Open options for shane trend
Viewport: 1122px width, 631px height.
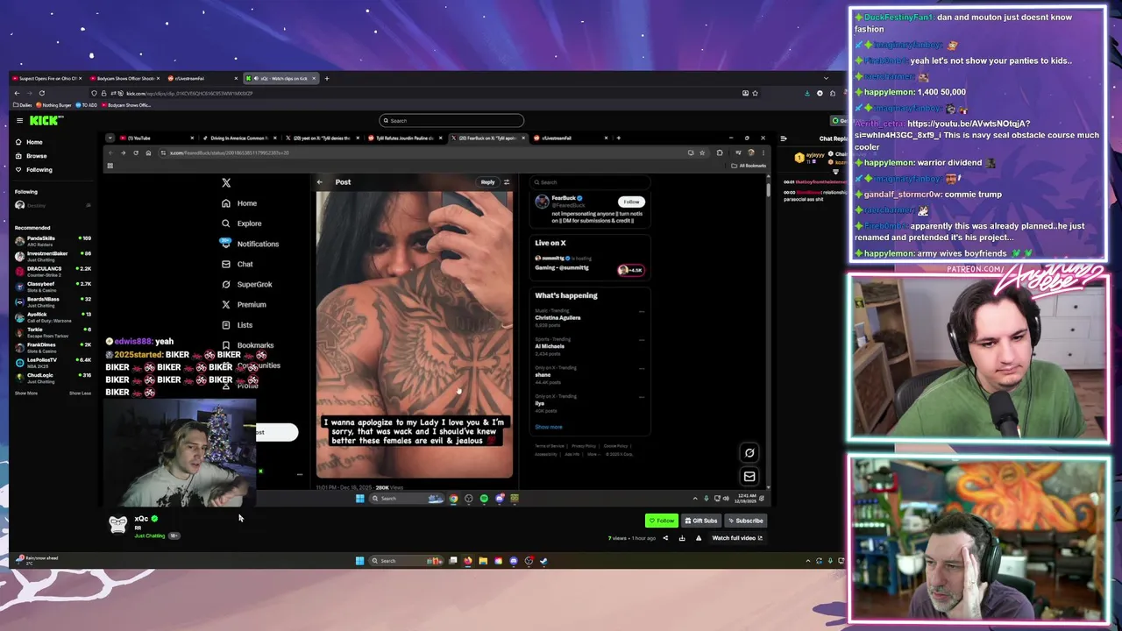(642, 369)
